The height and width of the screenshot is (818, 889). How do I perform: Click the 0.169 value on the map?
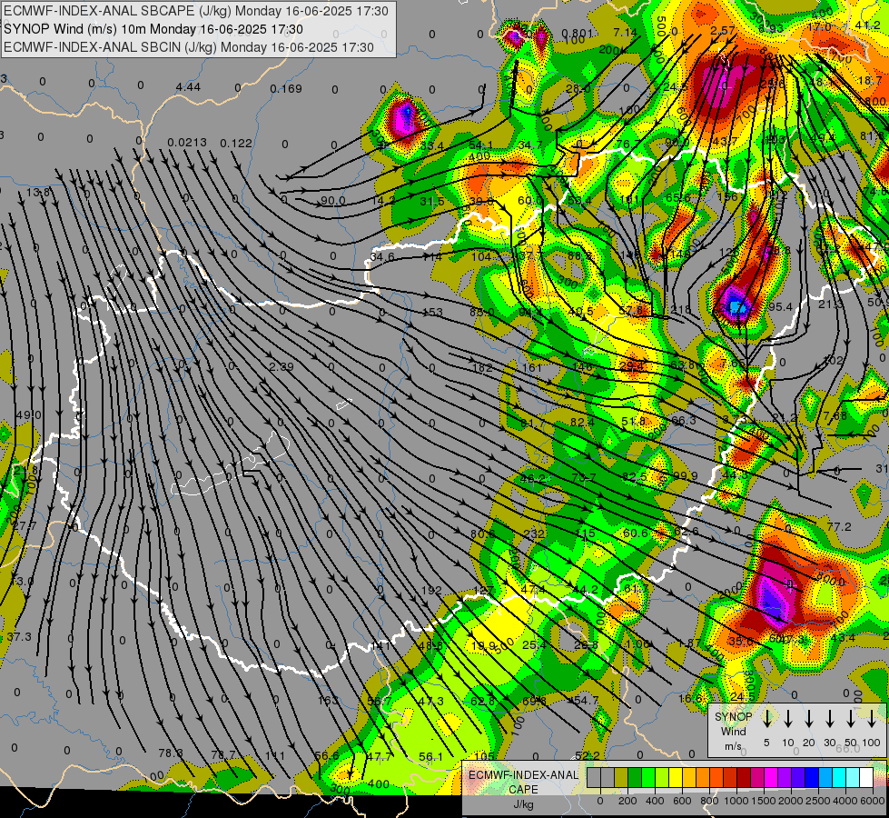286,88
